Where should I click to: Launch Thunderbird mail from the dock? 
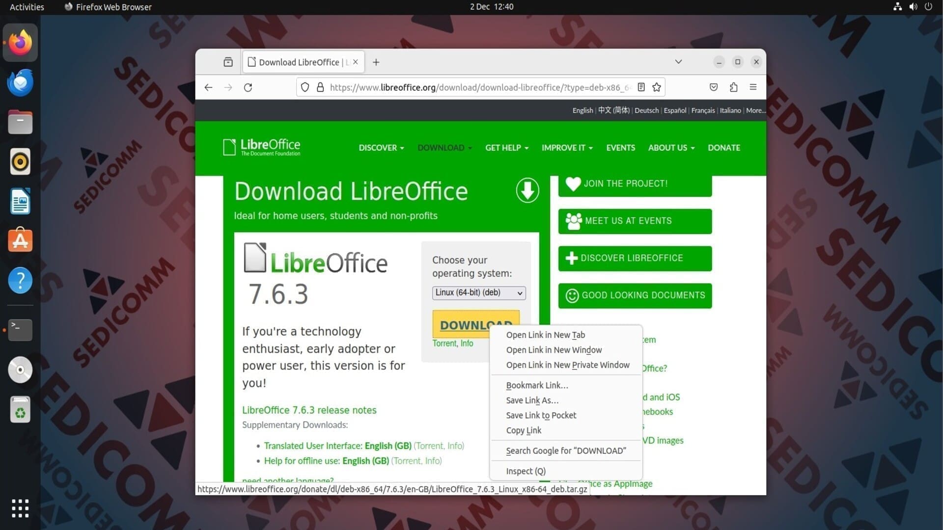20,82
